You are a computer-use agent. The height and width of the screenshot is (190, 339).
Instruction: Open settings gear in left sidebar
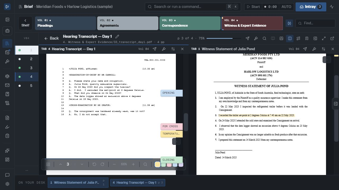7,184
